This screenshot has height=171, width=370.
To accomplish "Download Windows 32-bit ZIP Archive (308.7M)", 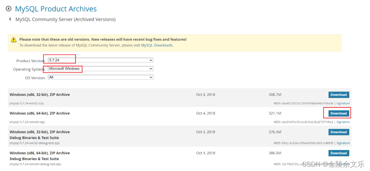I will 339,95.
